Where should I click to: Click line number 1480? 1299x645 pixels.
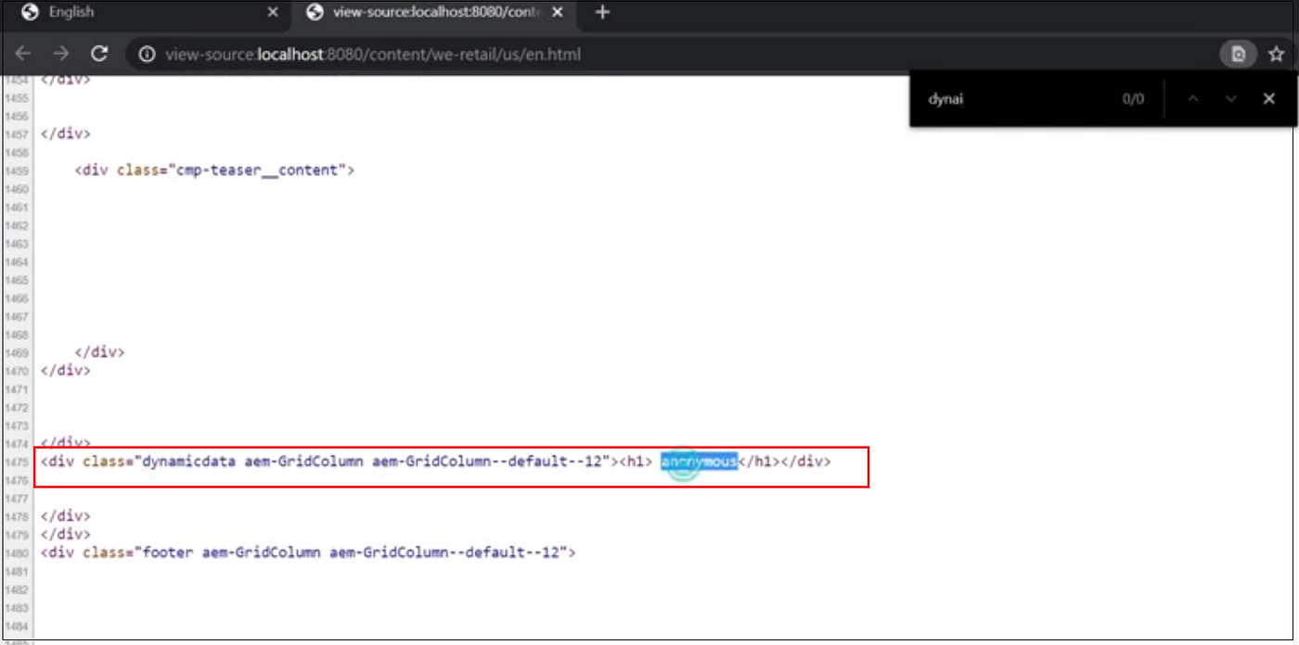pyautogui.click(x=17, y=553)
